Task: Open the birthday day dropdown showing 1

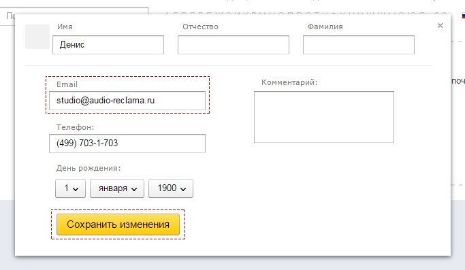Action: 70,188
